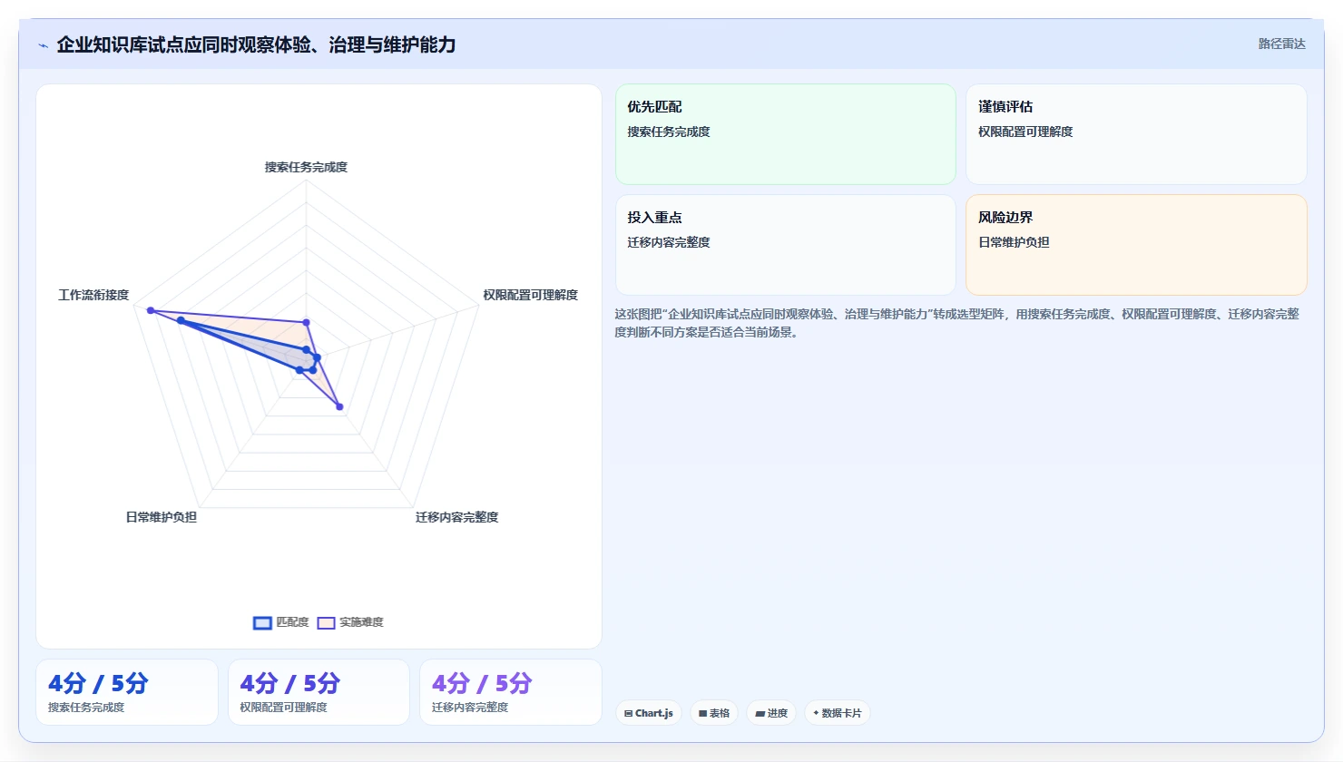Click the 路径雷达 label in header
The height and width of the screenshot is (762, 1343).
click(x=1281, y=44)
